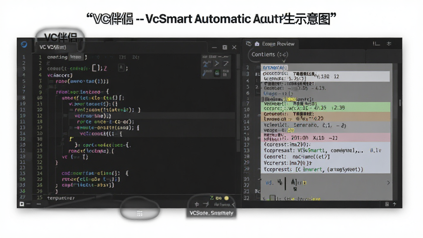The image size is (423, 238).
Task: Click the green branch icon above the yellow dot
Action: click(x=212, y=198)
